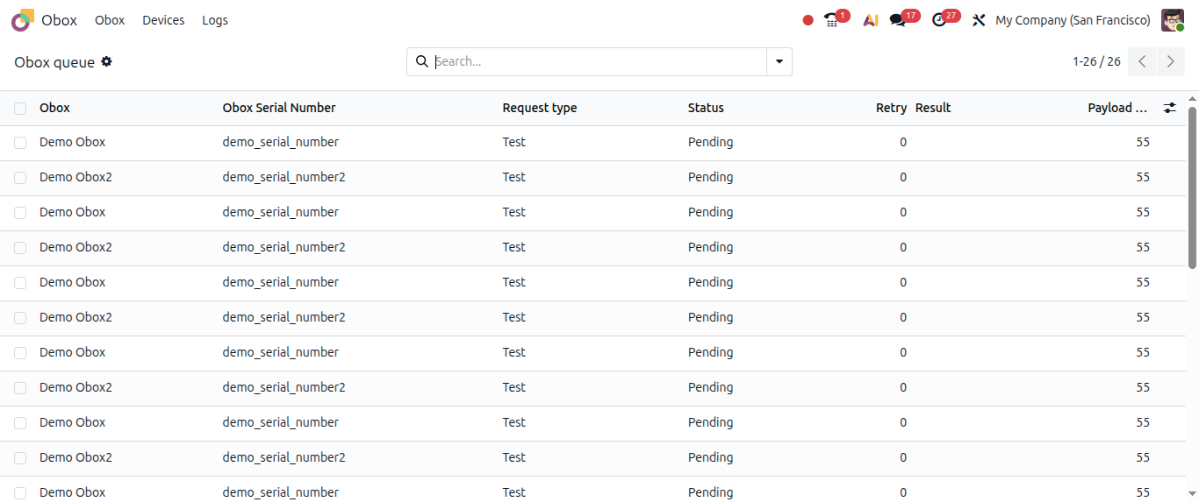Select all rows with header checkbox
Screen dimensions: 1199x502
point(20,109)
